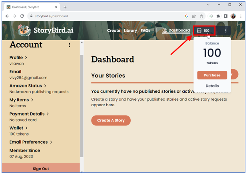Viewport: 247px width, 174px height.
Task: Click the Google icon in the address bar
Action: pyautogui.click(x=187, y=16)
